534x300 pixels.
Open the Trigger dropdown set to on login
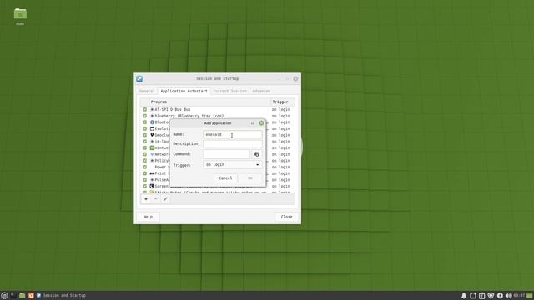[x=233, y=165]
